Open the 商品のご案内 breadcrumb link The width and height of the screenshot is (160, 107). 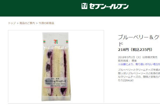coord(27,23)
